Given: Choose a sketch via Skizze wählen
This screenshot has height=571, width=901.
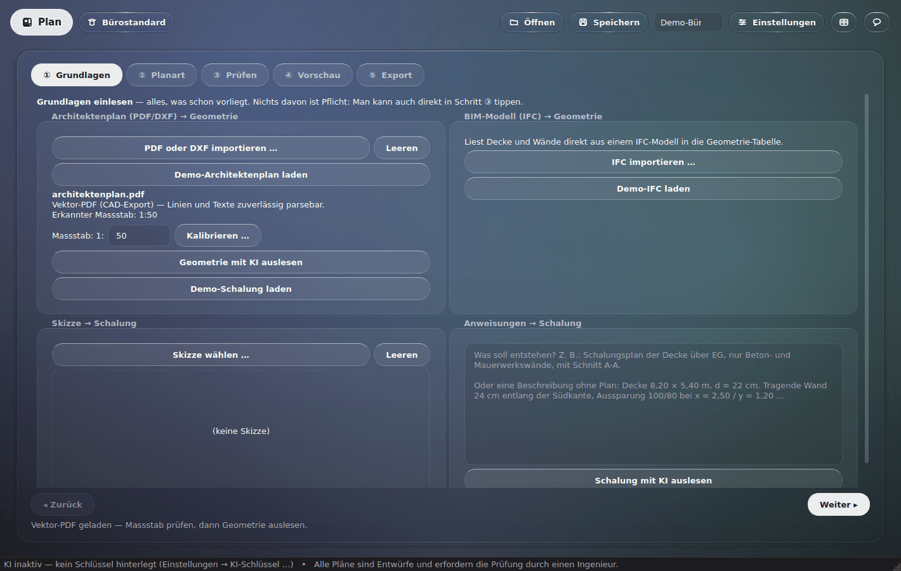Looking at the screenshot, I should pyautogui.click(x=211, y=355).
